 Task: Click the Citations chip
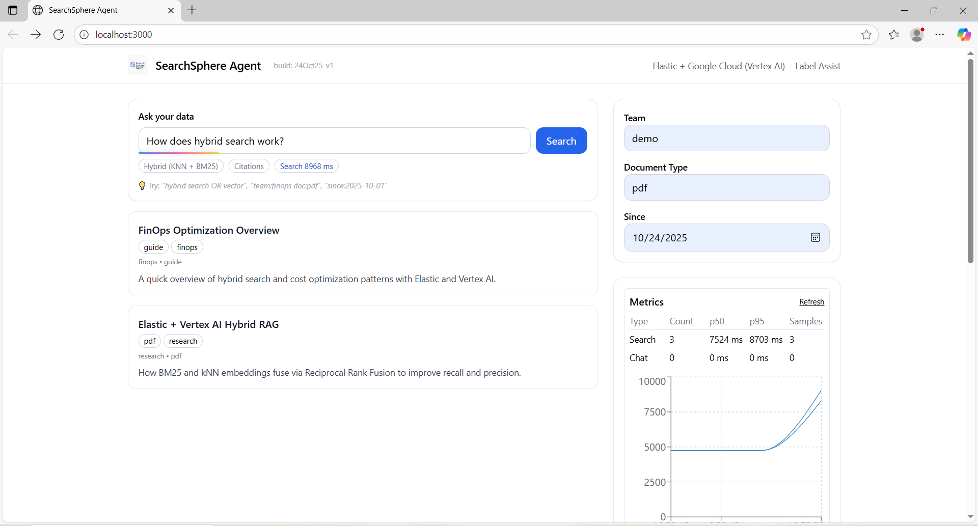[x=249, y=166]
